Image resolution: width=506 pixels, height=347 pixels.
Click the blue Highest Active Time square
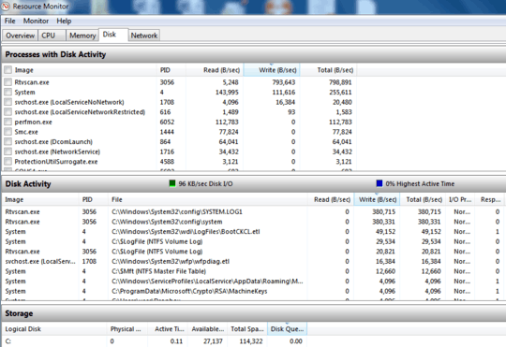click(x=379, y=183)
